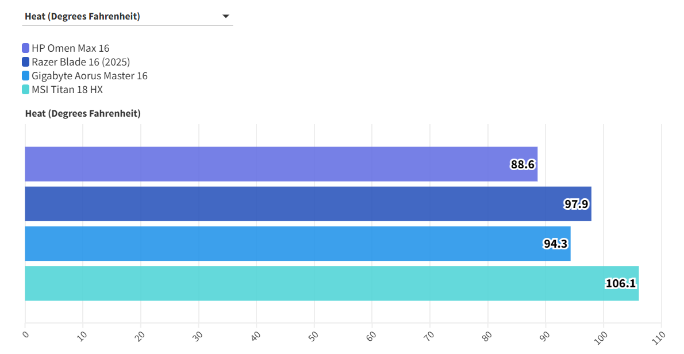The width and height of the screenshot is (684, 354).
Task: Click the dropdown arrow next to Heat
Action: (x=226, y=16)
